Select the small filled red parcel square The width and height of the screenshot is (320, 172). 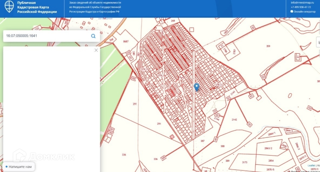coord(172,137)
